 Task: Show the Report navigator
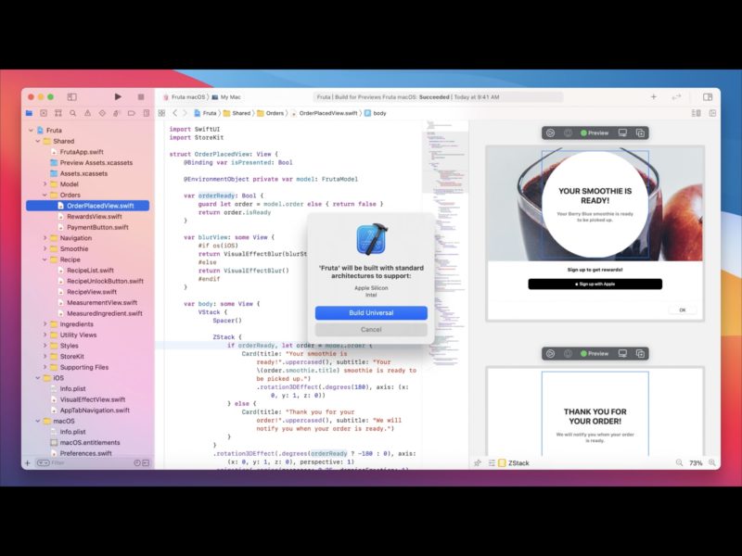(x=147, y=113)
